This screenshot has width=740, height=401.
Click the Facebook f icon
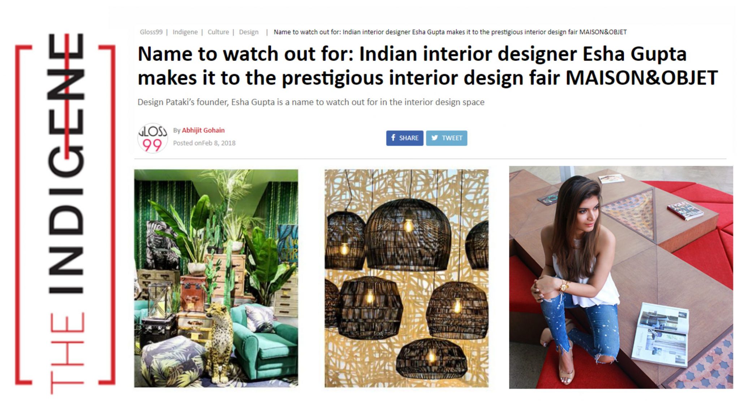(x=393, y=138)
